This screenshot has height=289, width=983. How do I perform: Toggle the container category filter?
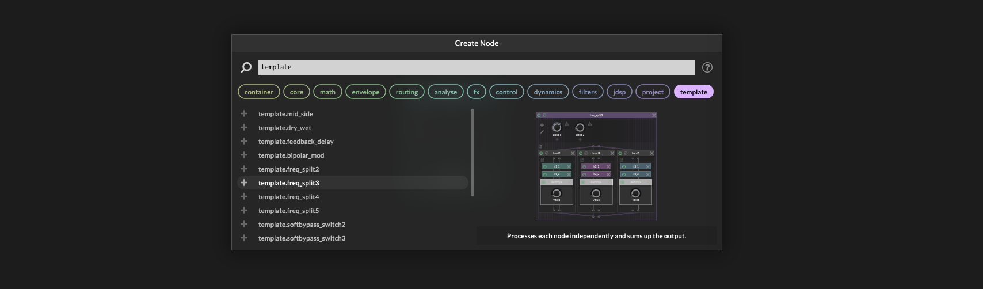click(259, 92)
